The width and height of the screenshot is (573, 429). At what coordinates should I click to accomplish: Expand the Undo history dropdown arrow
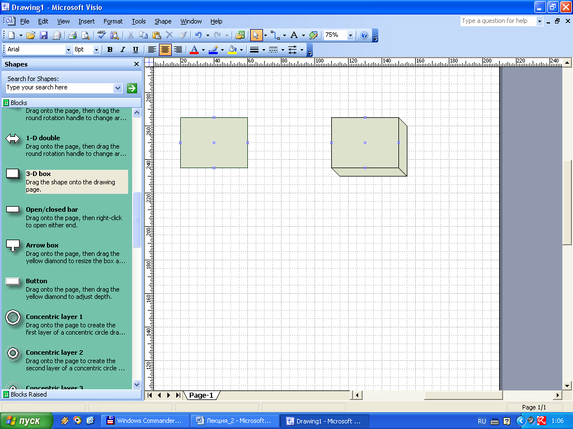click(208, 35)
